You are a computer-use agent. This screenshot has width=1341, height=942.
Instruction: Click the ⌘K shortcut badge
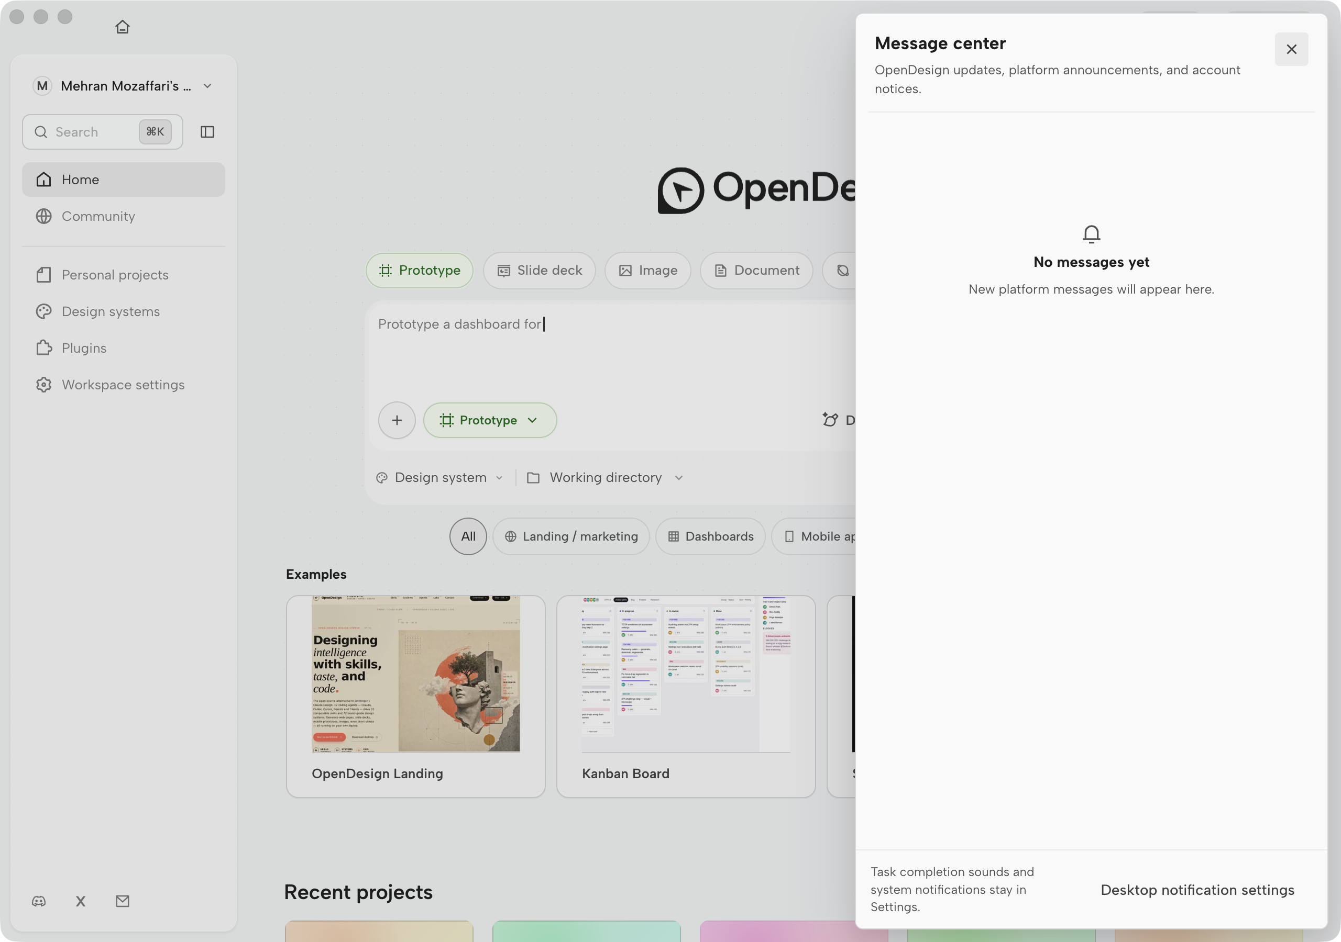click(x=155, y=132)
